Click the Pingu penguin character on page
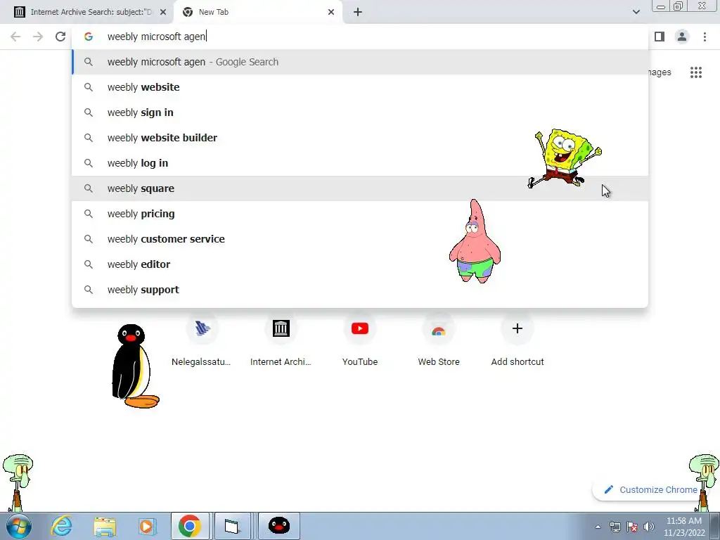 [134, 366]
